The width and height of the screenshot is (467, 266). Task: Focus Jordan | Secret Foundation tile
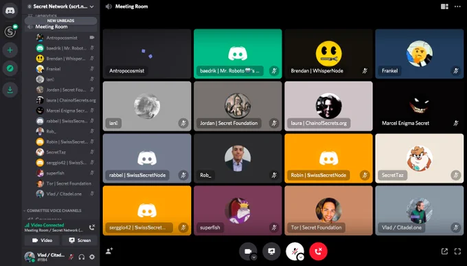pos(238,106)
